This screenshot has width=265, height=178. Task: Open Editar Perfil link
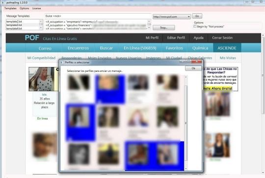[176, 38]
